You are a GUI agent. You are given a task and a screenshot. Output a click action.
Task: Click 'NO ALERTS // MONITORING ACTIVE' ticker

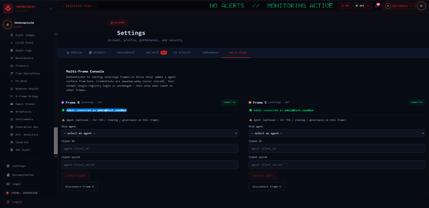271,6
